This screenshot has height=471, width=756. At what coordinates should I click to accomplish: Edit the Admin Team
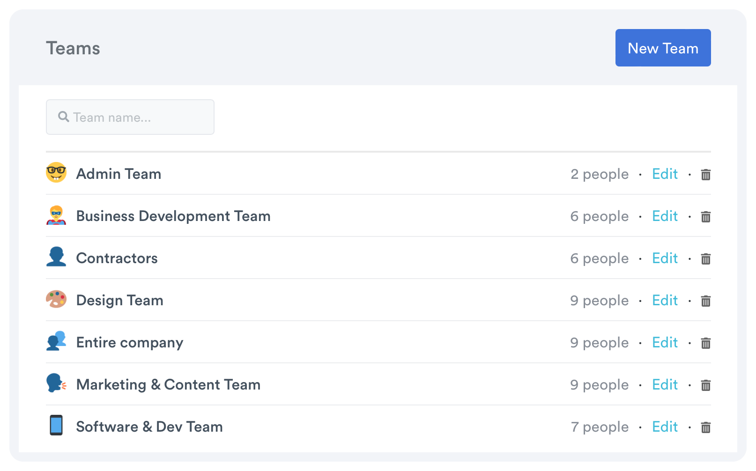[665, 174]
